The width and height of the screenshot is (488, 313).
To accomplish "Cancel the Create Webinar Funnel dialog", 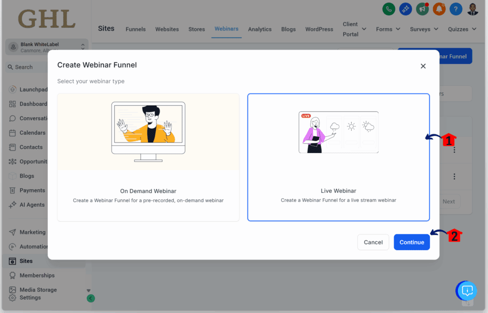I will 373,242.
